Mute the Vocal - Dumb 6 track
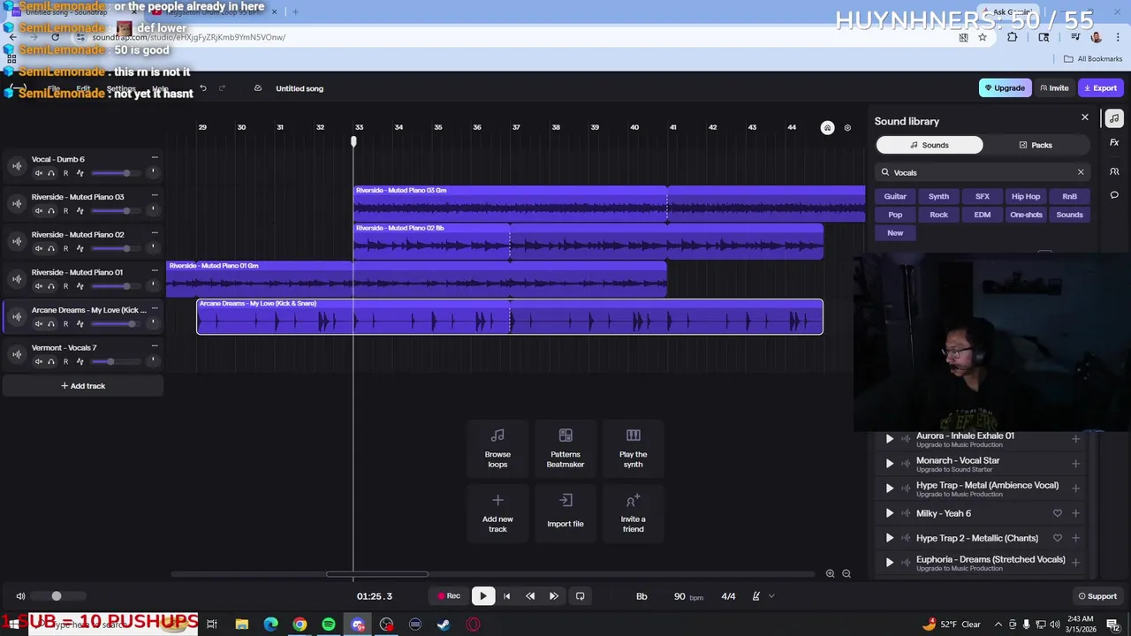 (39, 173)
